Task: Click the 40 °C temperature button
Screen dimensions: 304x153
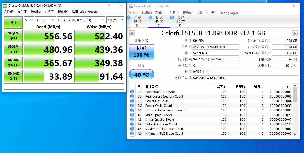Action: pos(142,74)
